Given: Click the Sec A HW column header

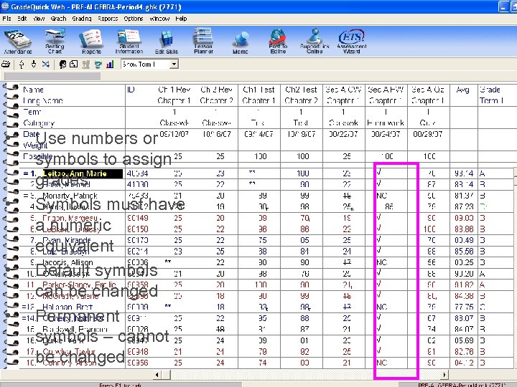Looking at the screenshot, I should 386,90.
